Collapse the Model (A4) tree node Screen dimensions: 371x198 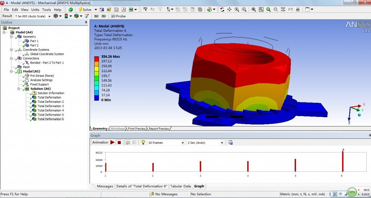point(4,32)
